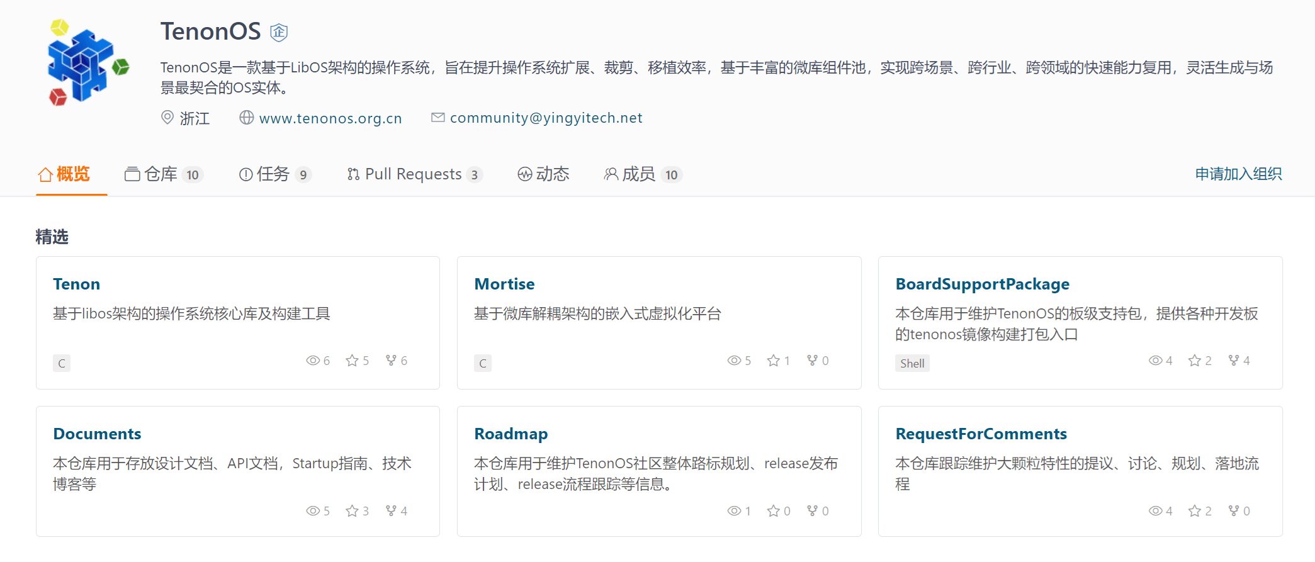
Task: Open the Tenon repository
Action: pos(76,284)
